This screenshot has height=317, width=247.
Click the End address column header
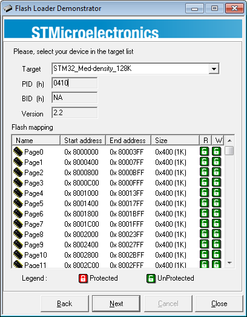[128, 140]
